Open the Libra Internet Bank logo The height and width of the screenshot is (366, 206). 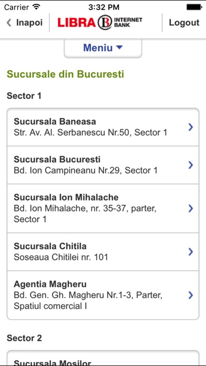pyautogui.click(x=100, y=23)
